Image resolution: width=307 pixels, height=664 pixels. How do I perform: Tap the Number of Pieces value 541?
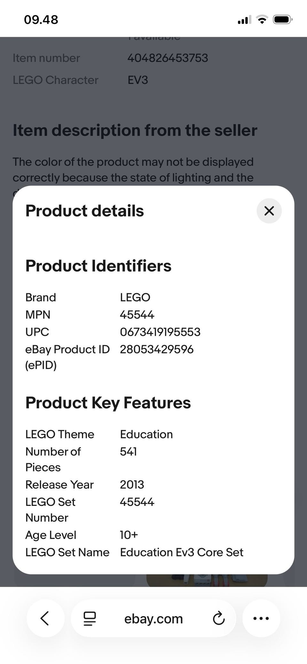(x=128, y=452)
